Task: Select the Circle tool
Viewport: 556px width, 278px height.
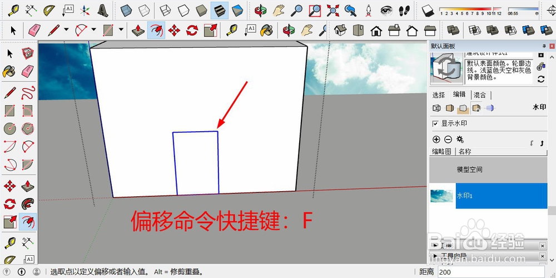Action: click(10, 128)
